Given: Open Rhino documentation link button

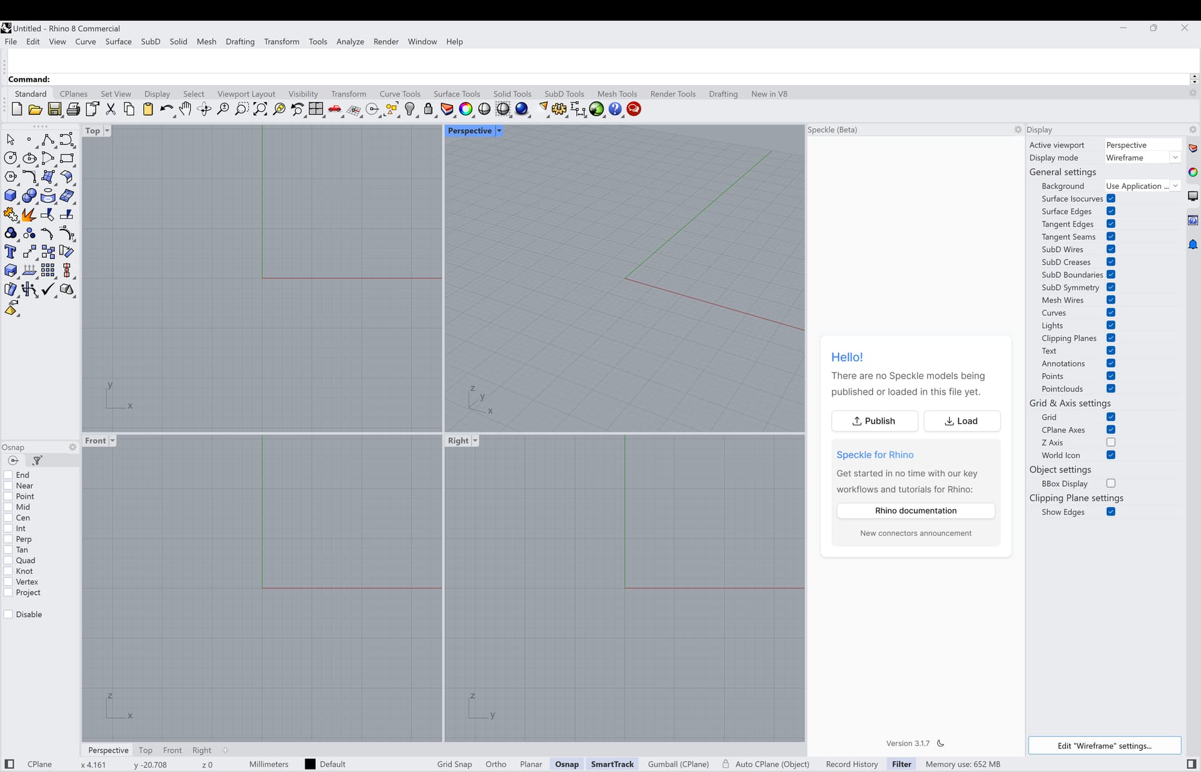Looking at the screenshot, I should tap(916, 510).
